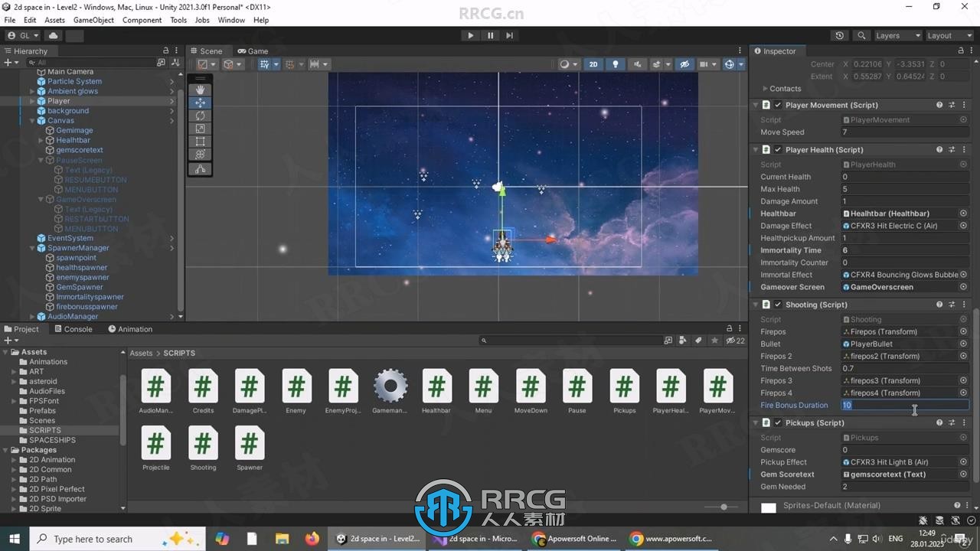Switch to the Console tab

(73, 329)
